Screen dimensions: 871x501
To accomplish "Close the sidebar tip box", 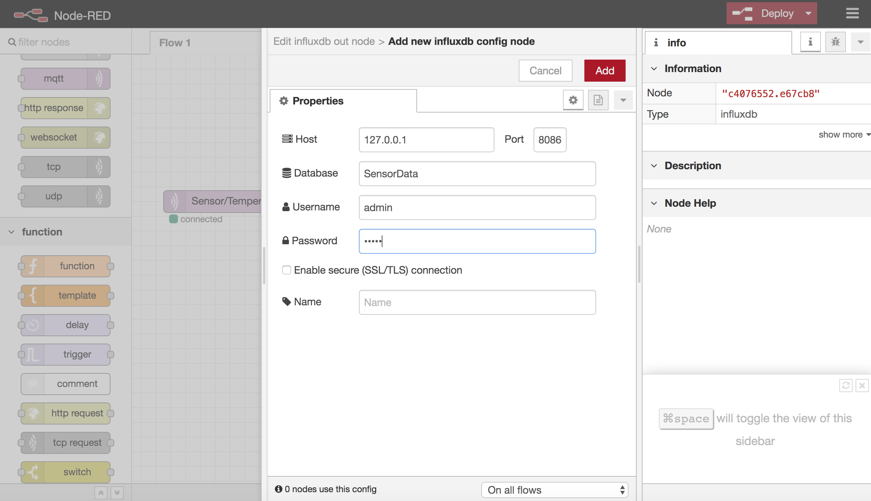I will tap(862, 385).
